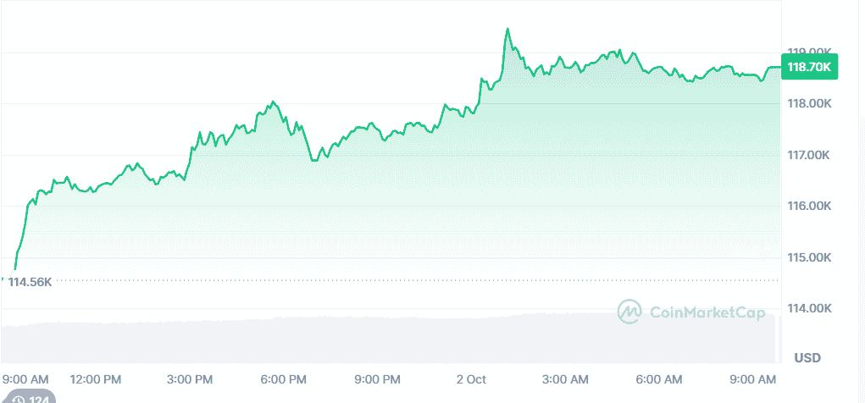The image size is (865, 403).
Task: Click the 2 Oct date axis label
Action: point(470,378)
